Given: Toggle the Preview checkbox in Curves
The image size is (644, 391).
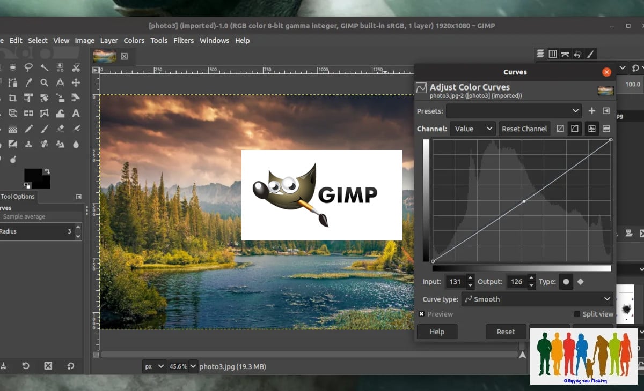Looking at the screenshot, I should (x=422, y=314).
